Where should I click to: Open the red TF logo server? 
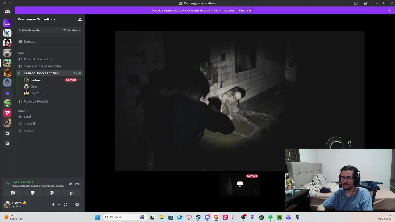7,113
